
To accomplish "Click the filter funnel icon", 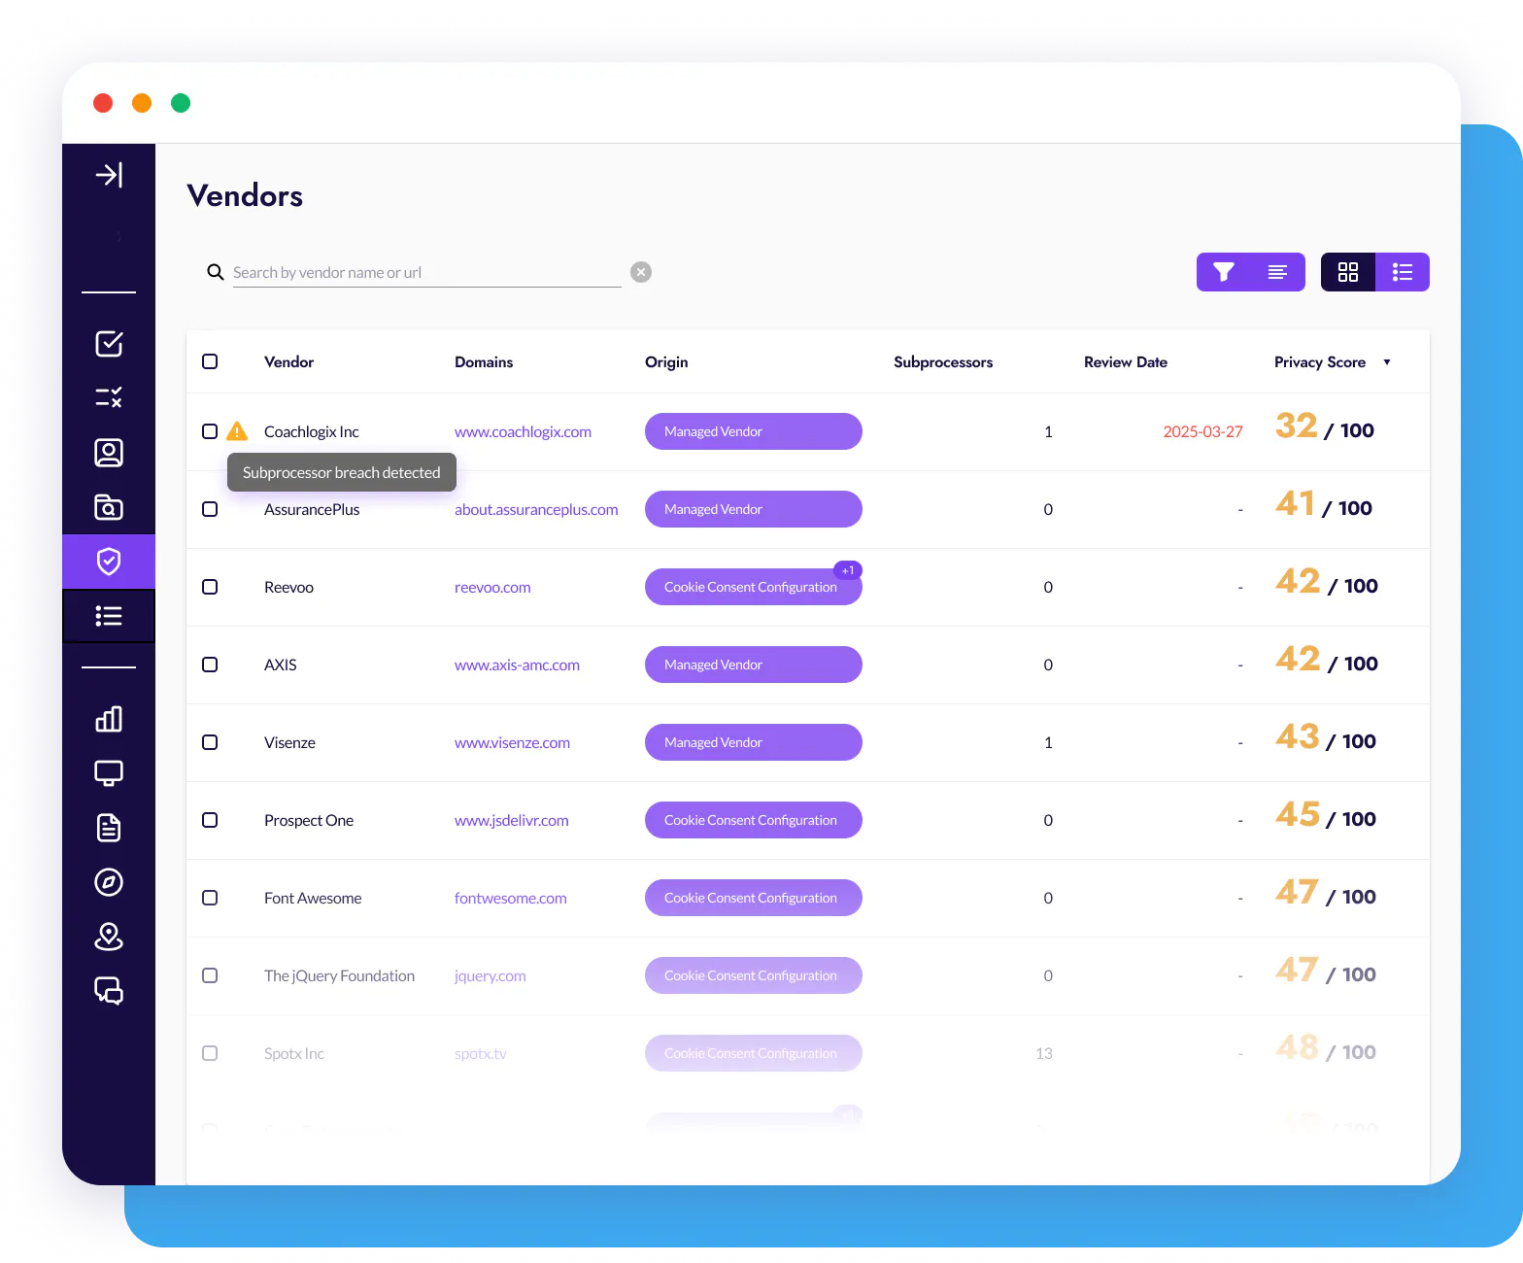I will (x=1224, y=272).
